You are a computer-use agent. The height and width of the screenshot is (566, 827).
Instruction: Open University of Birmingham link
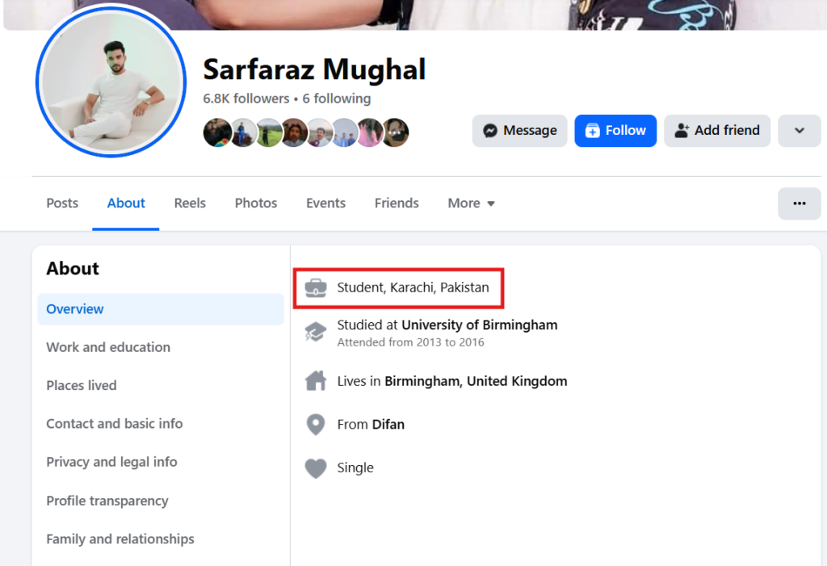coord(479,325)
